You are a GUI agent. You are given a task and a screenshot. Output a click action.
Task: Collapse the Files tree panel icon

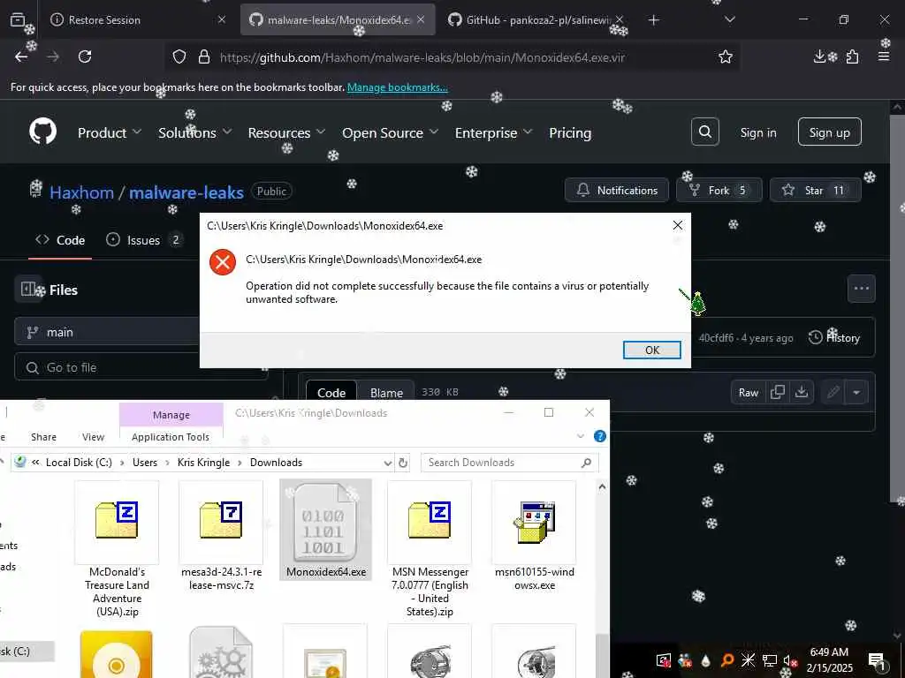tap(28, 289)
